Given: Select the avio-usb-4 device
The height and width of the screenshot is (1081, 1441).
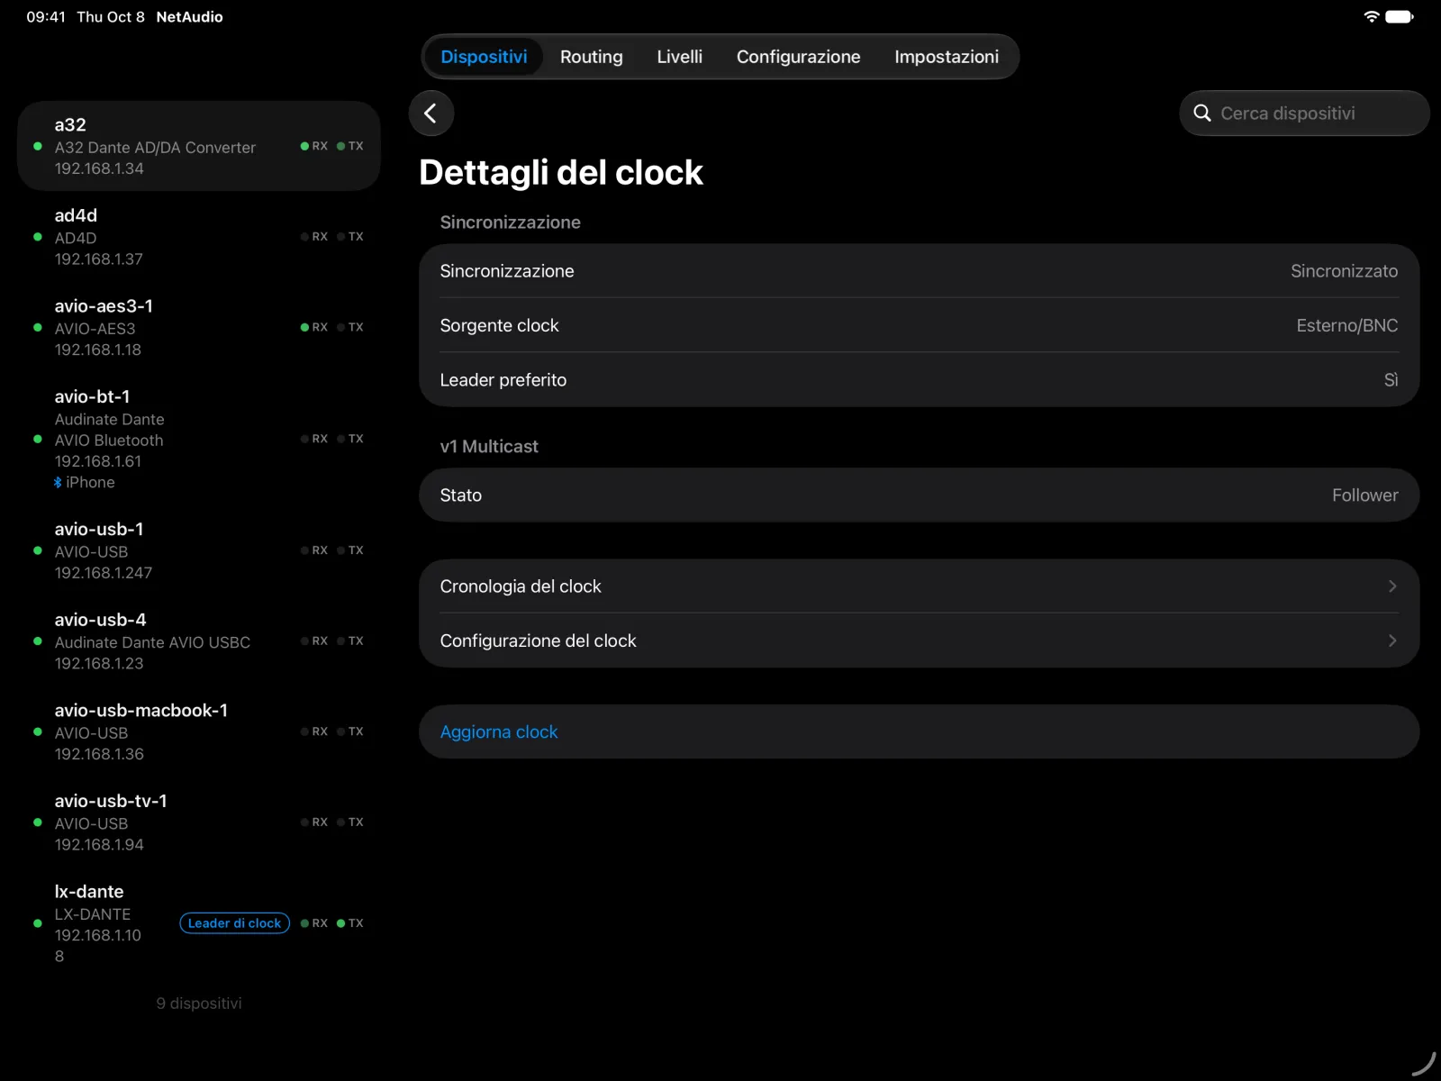Looking at the screenshot, I should [x=199, y=641].
